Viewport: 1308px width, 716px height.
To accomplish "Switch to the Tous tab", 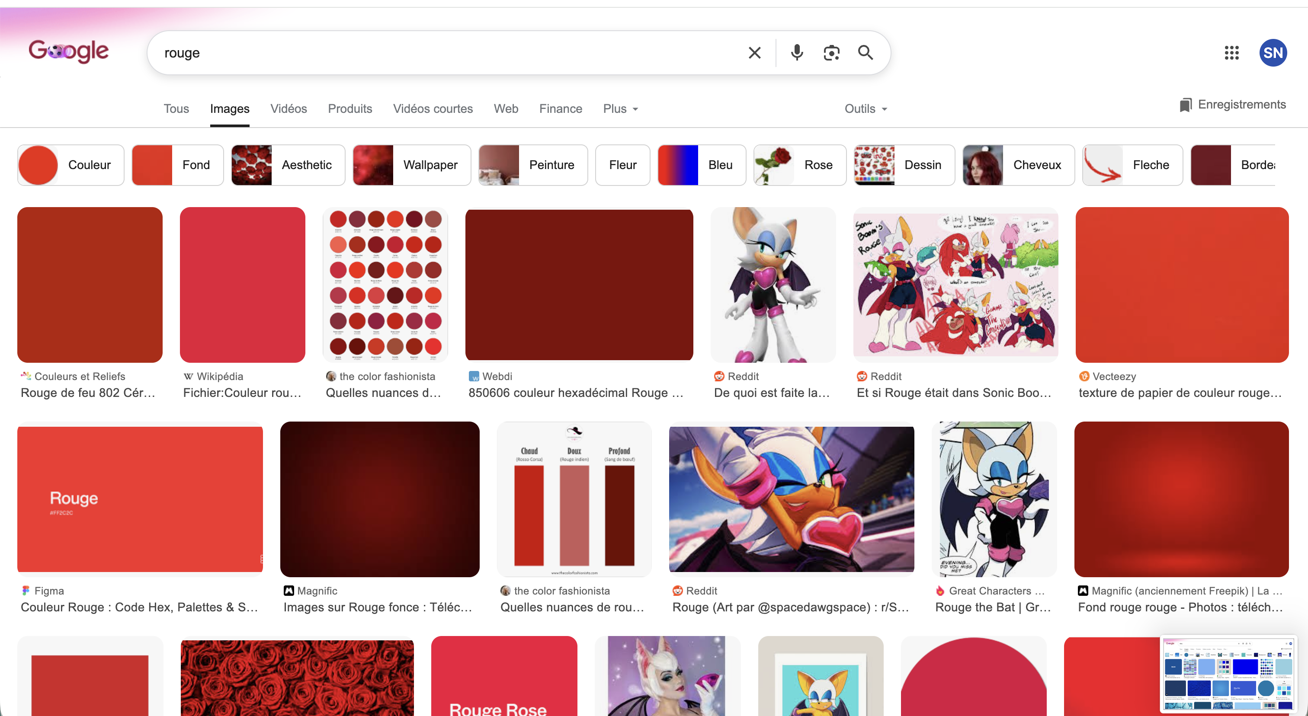I will [176, 109].
